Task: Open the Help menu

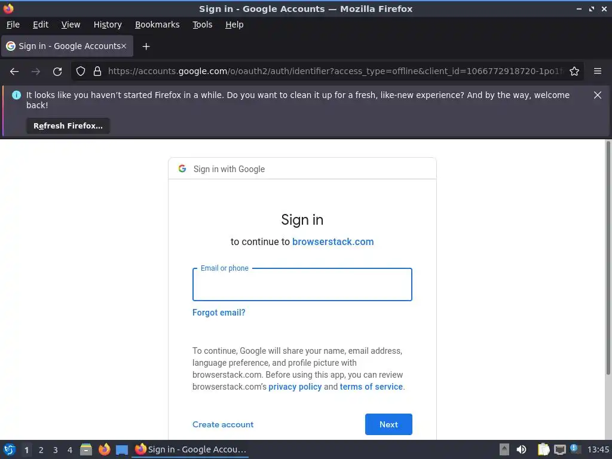Action: 234,25
